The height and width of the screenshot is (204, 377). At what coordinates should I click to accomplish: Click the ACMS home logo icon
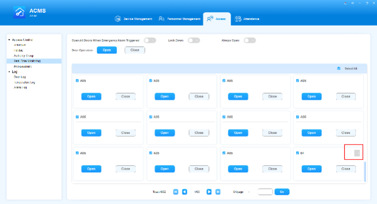(x=19, y=12)
